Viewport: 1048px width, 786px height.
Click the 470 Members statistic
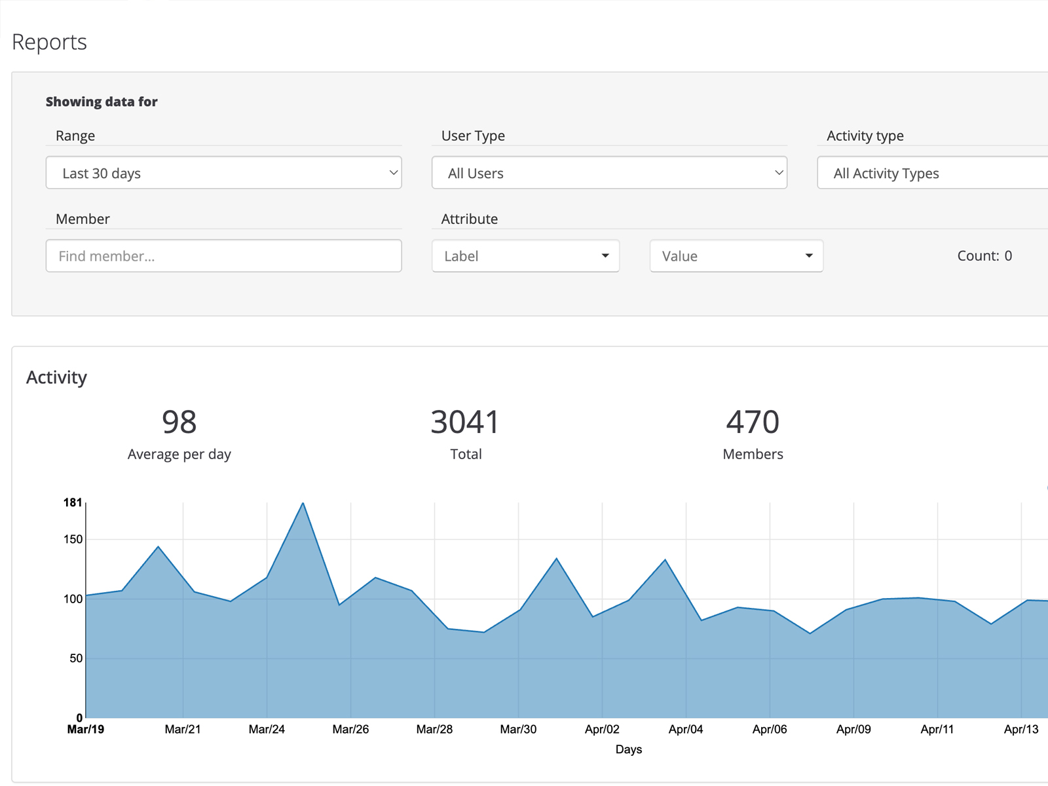[x=752, y=422]
